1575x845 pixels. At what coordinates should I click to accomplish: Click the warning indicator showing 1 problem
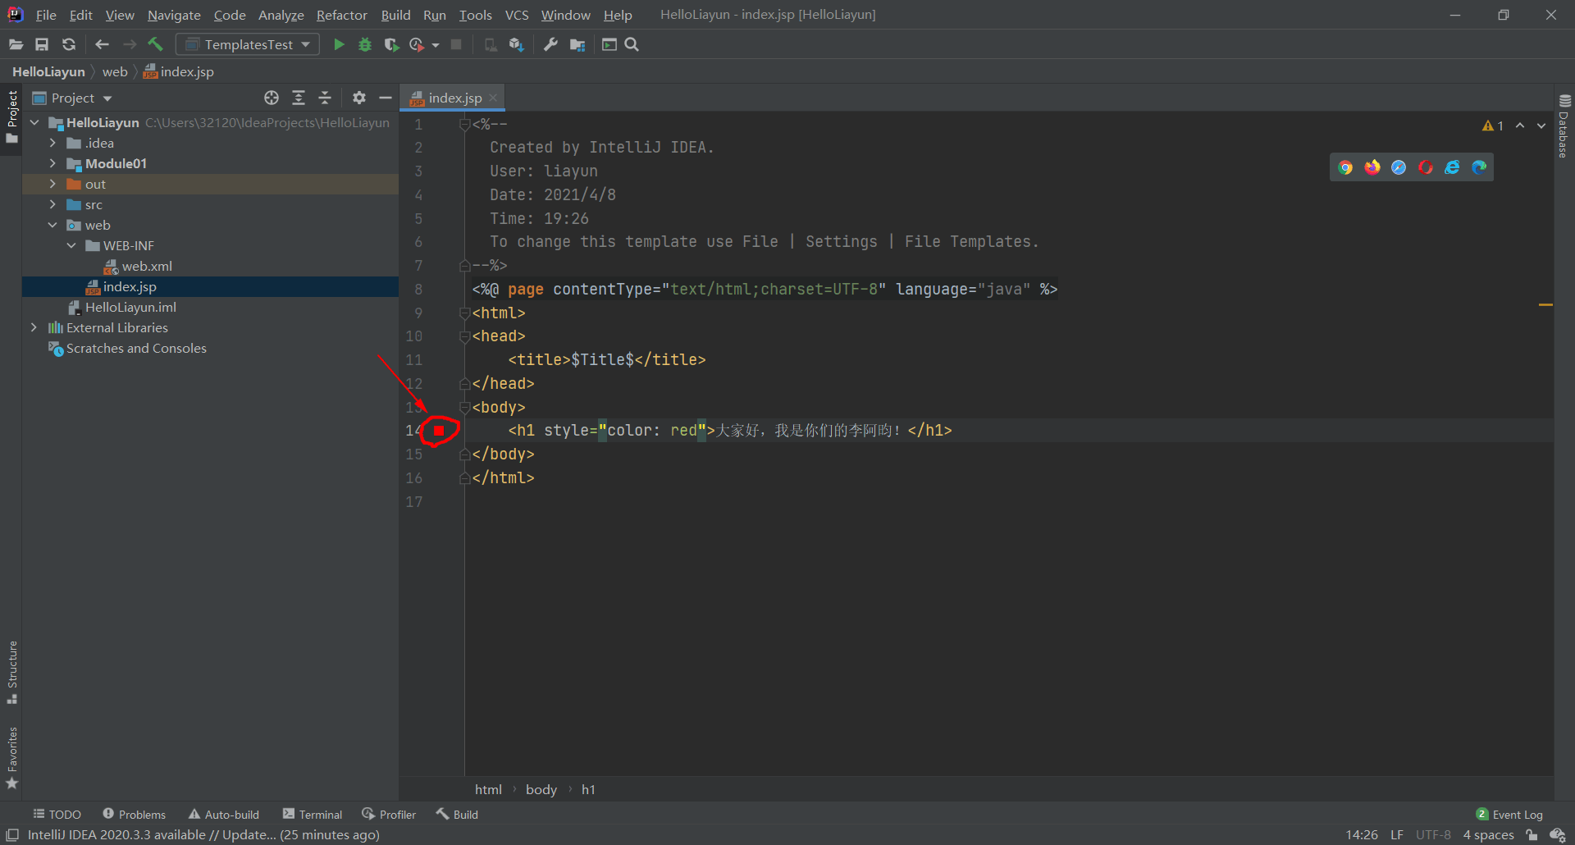1493,126
